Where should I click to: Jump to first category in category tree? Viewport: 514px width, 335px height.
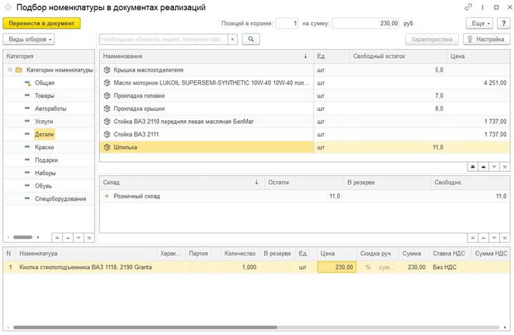click(x=57, y=238)
